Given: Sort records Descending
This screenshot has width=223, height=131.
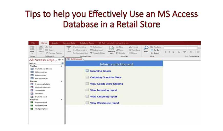Looking at the screenshot, I should (x=80, y=50).
